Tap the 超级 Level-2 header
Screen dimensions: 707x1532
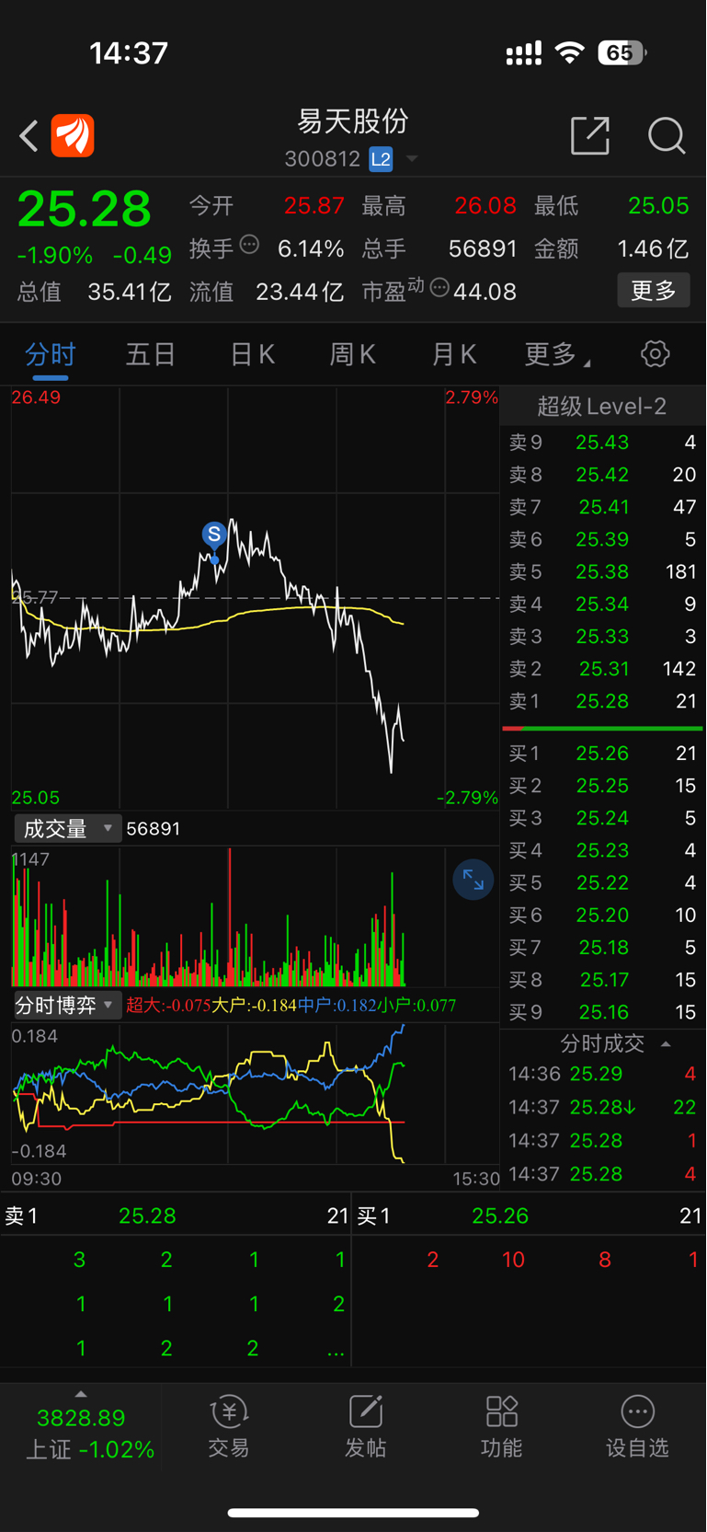tap(602, 406)
